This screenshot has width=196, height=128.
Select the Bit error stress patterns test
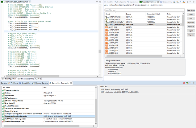pos(48,101)
